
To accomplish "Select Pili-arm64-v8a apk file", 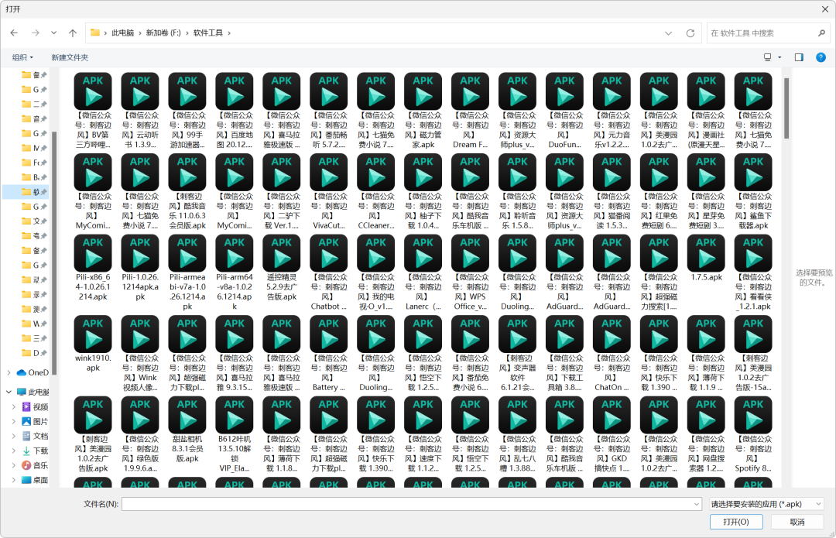I will (235, 272).
